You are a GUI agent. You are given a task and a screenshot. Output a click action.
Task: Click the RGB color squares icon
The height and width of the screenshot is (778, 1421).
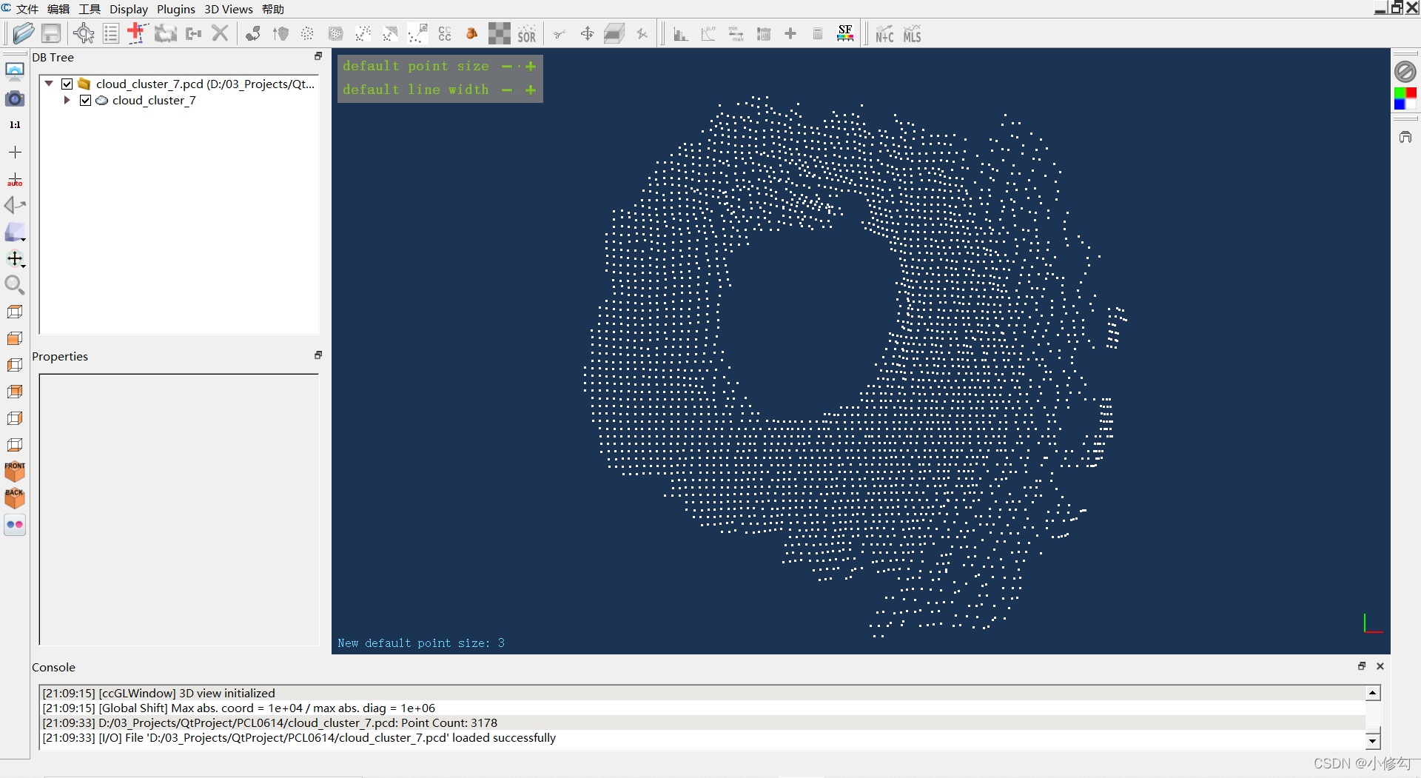point(1405,98)
